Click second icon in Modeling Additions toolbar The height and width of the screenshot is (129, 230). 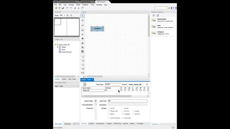(x=158, y=15)
